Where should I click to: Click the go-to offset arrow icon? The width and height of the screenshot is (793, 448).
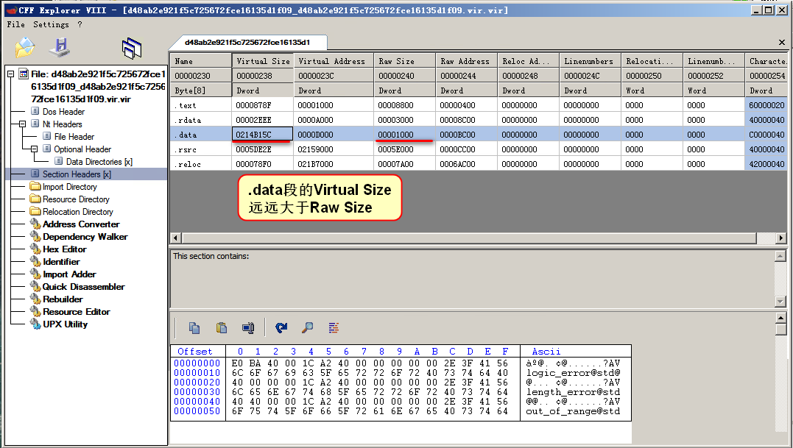tap(281, 328)
